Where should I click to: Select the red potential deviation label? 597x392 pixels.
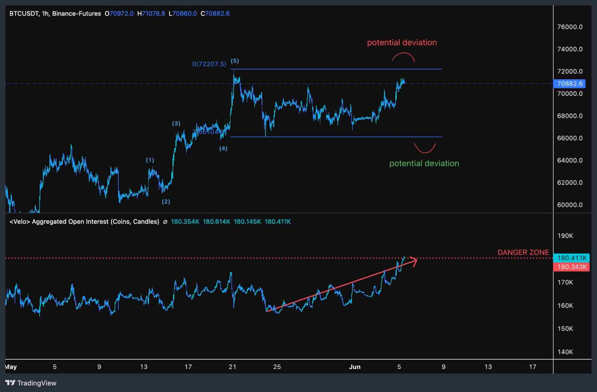point(402,42)
